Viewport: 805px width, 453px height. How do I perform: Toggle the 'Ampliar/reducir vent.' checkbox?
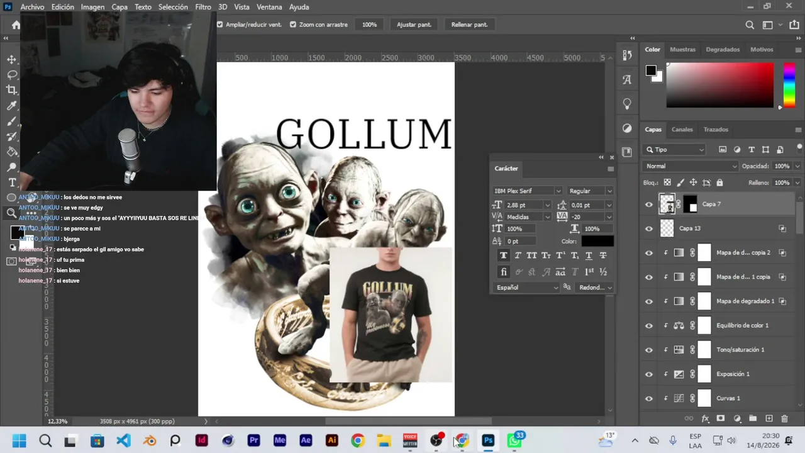click(219, 25)
